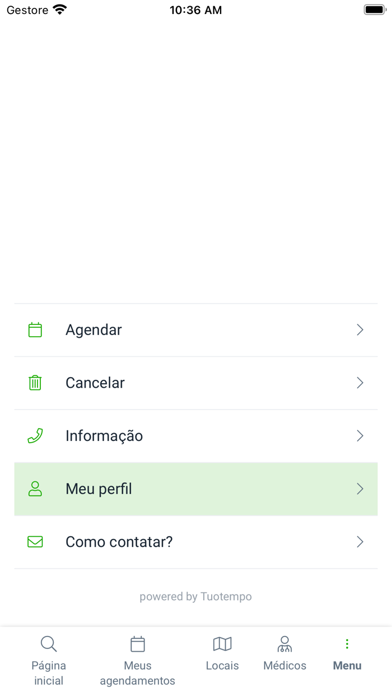
Task: Click the envelope icon next to Como contatar?
Action: [x=35, y=542]
